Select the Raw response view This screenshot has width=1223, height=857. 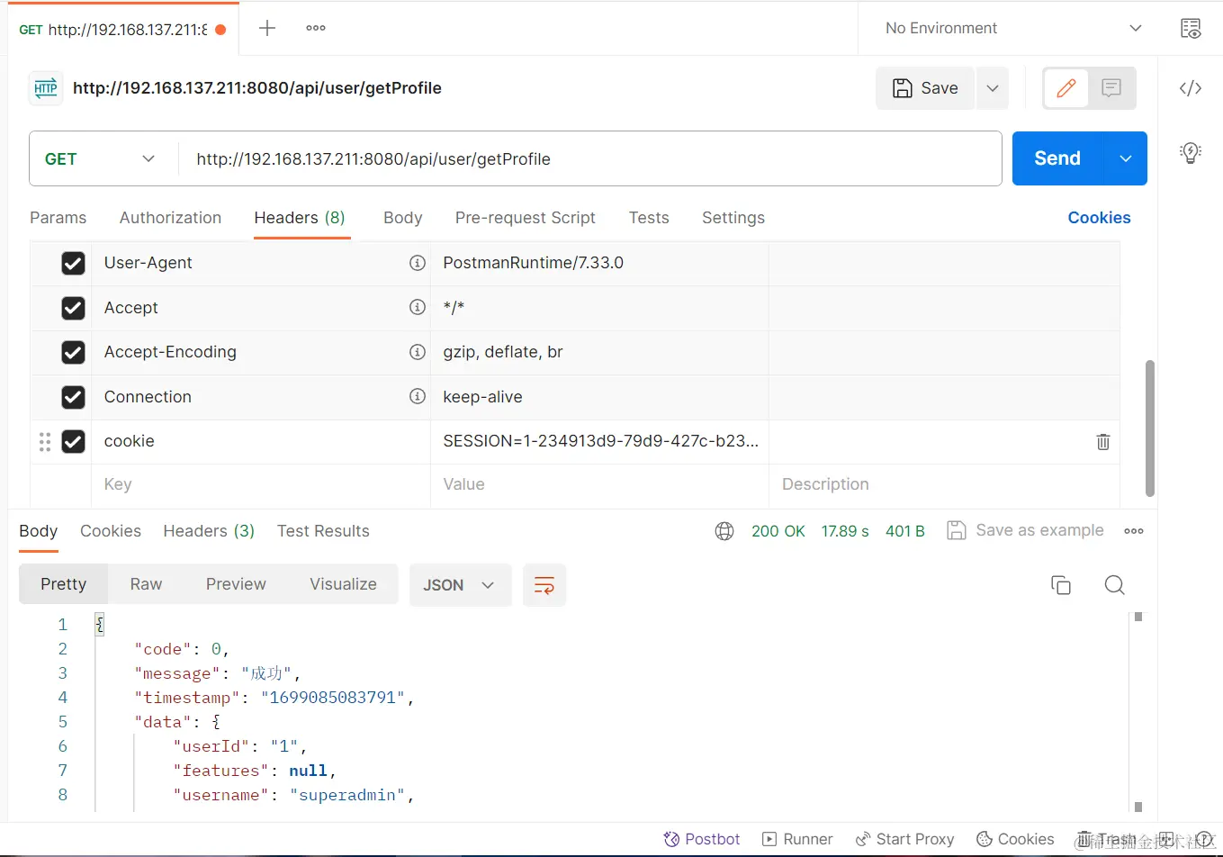[146, 584]
